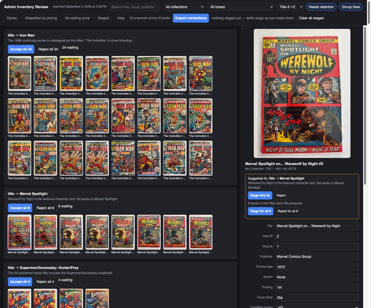Reject all 4 Superman/Doomsday fixes
The image size is (371, 308).
click(45, 282)
